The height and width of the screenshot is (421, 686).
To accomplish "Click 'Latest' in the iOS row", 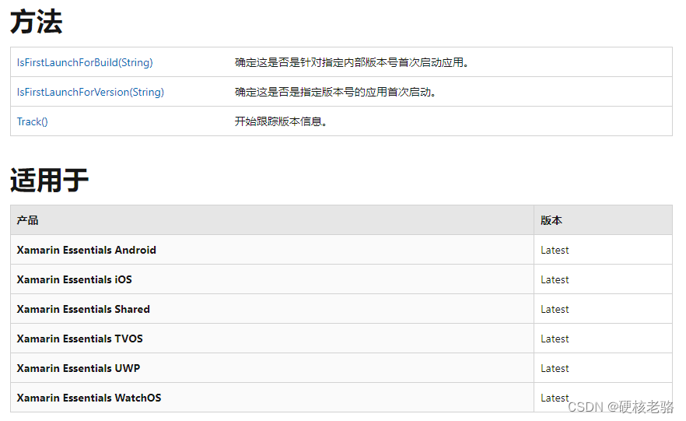I will pos(555,279).
